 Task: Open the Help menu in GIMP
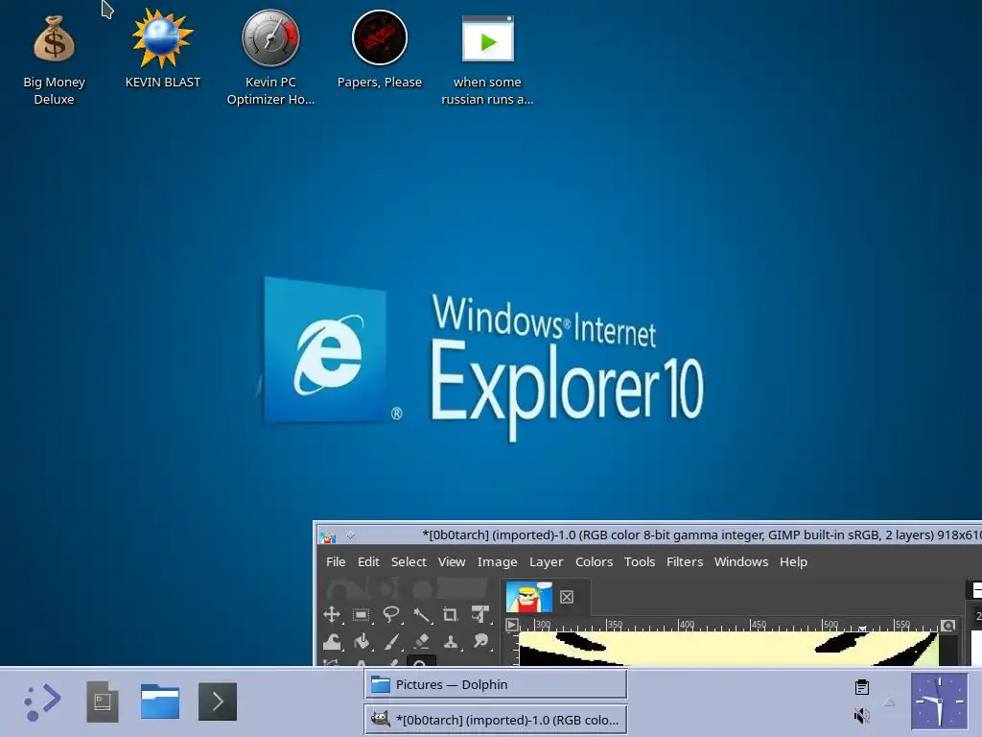click(793, 561)
